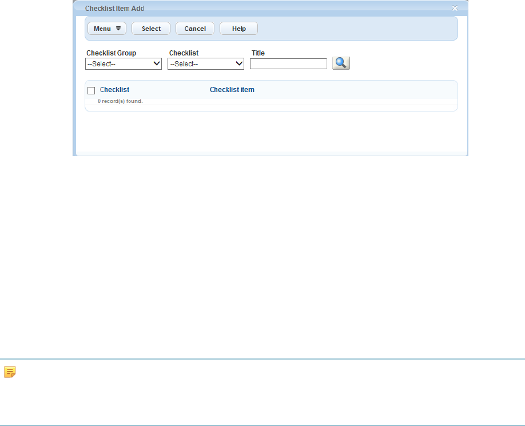Focus the Title input field
Screen dimensions: 525x426
(x=288, y=63)
